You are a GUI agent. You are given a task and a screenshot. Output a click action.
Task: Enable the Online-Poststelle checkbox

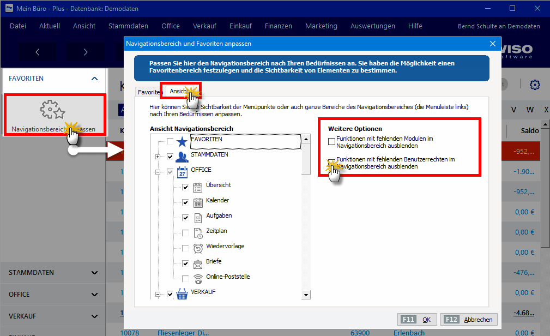[185, 279]
